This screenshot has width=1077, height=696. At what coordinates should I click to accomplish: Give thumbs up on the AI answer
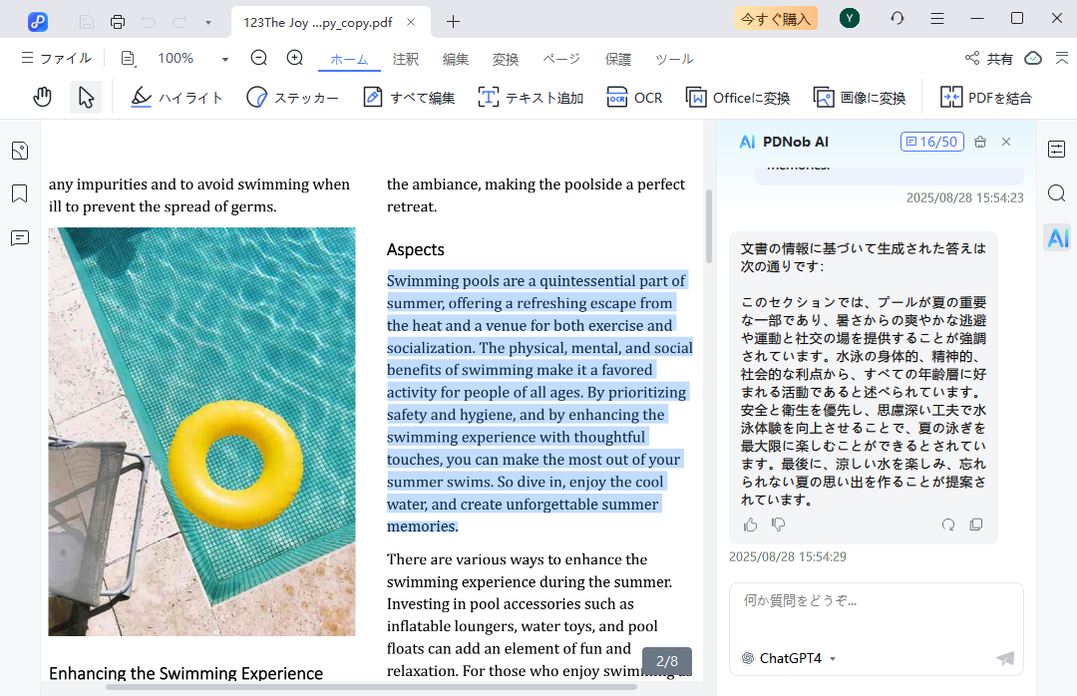[x=750, y=524]
